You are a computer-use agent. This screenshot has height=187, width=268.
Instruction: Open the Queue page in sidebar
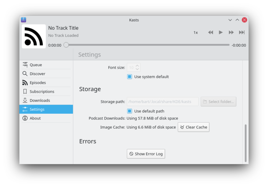(46, 65)
